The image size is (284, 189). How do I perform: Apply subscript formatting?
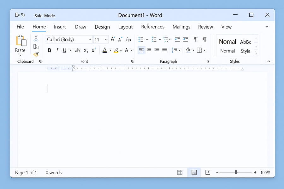[x=85, y=50]
